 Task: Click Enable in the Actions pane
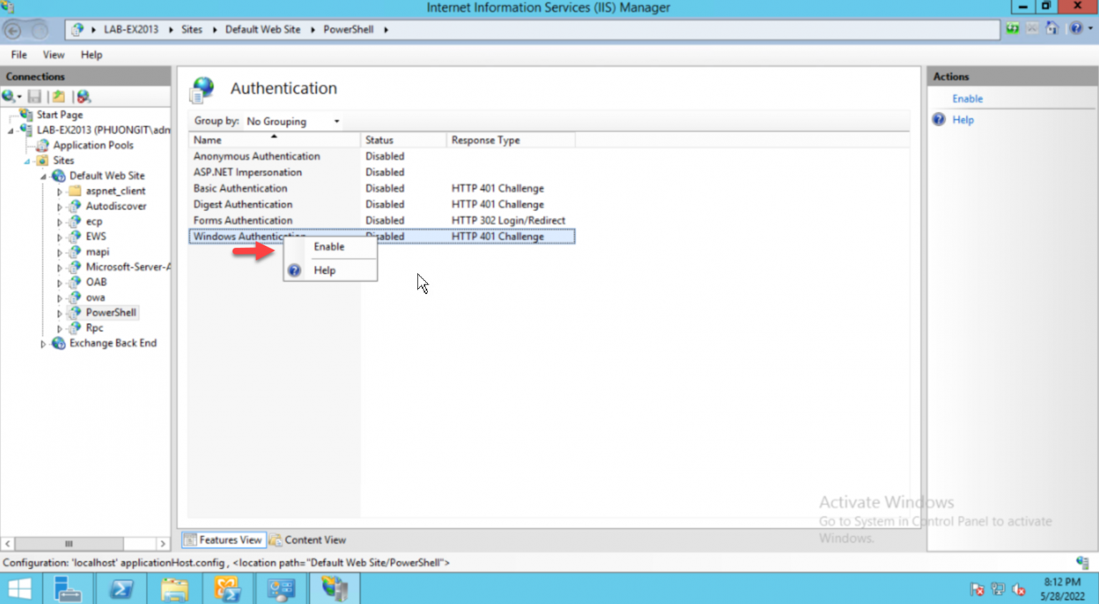(x=967, y=99)
